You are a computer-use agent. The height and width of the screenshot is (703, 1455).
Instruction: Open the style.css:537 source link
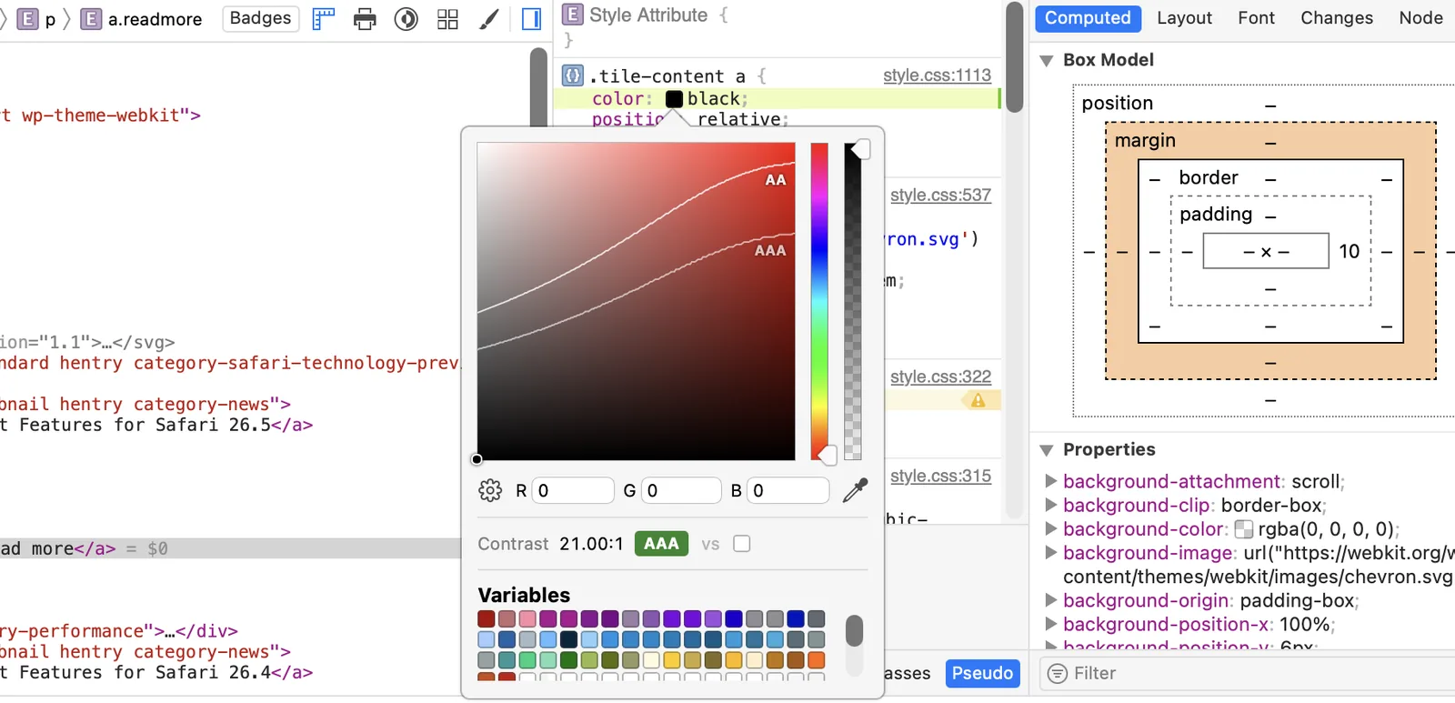coord(940,195)
